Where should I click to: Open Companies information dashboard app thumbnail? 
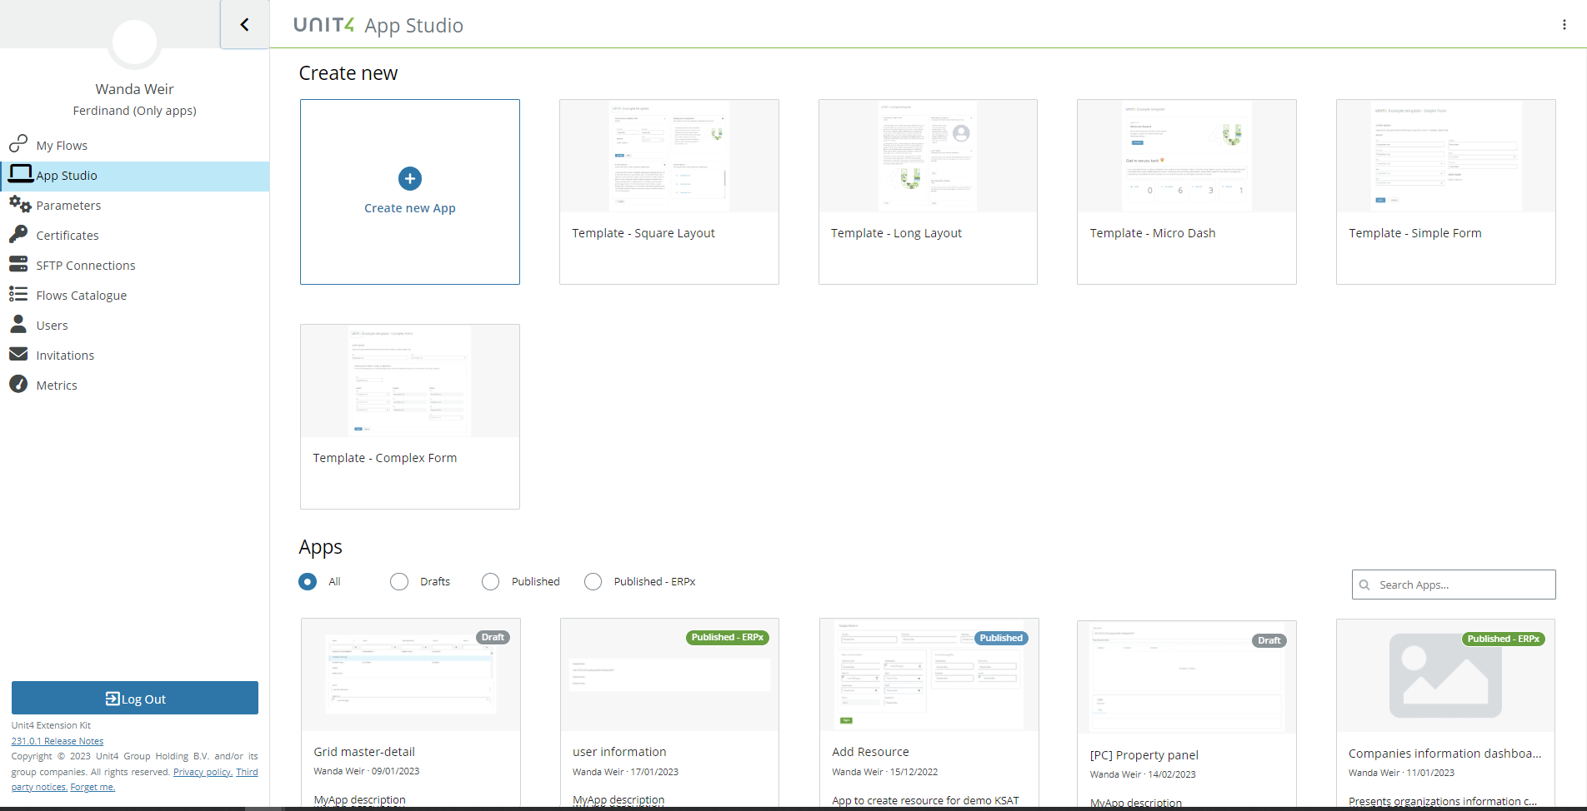[x=1445, y=675]
